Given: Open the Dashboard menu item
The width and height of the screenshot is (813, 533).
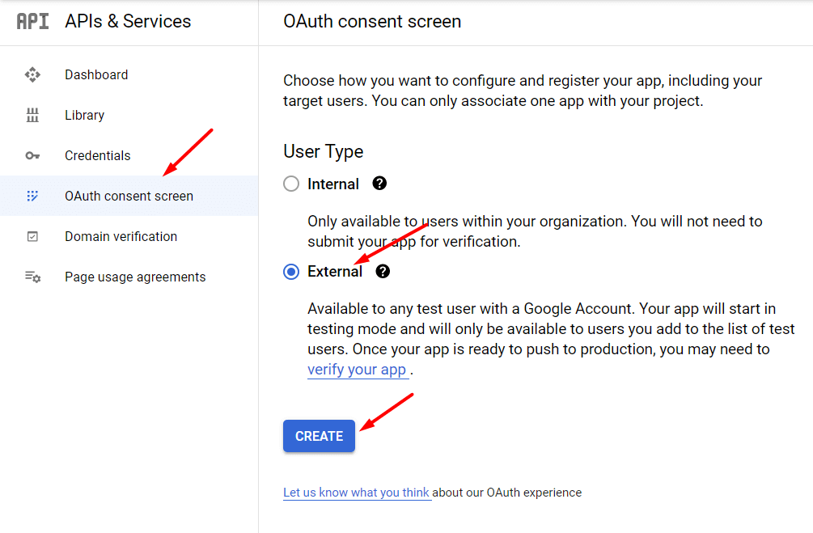Looking at the screenshot, I should 129,74.
